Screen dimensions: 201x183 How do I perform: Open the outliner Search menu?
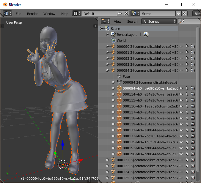pyautogui.click(x=132, y=21)
